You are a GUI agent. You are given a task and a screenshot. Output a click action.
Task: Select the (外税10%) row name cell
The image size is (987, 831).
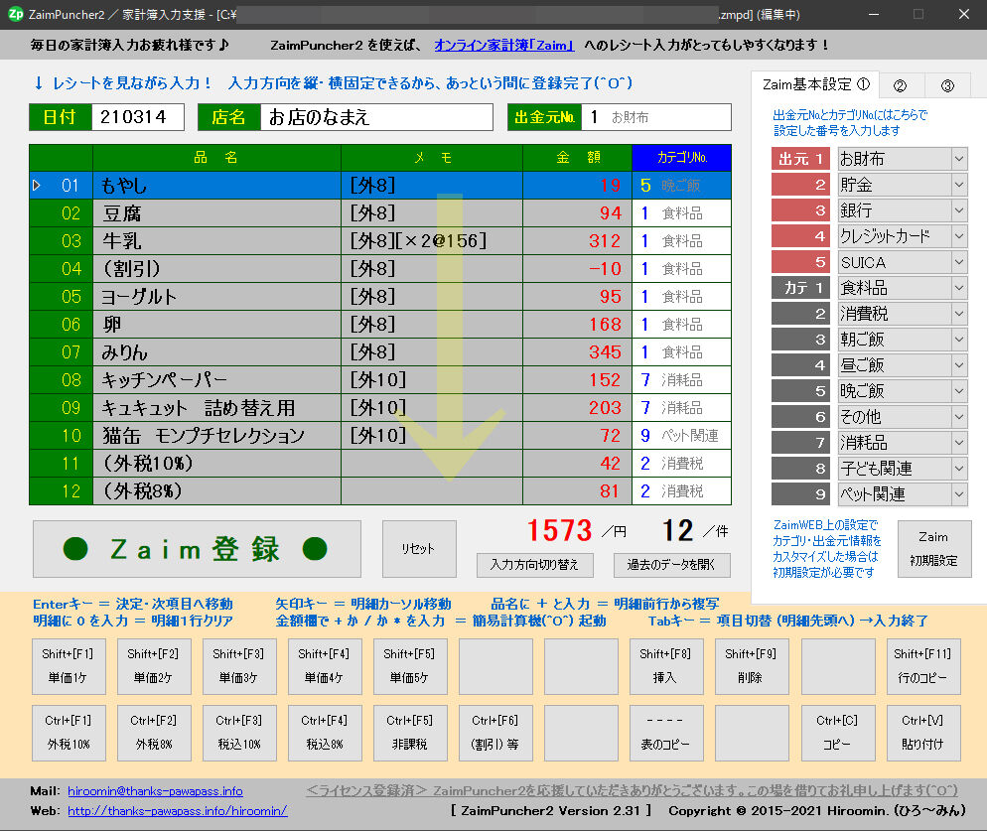point(217,464)
